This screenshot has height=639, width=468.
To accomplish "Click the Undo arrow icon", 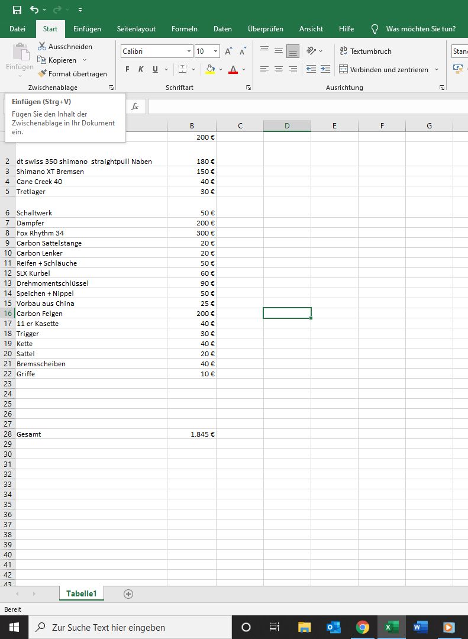I will [34, 9].
